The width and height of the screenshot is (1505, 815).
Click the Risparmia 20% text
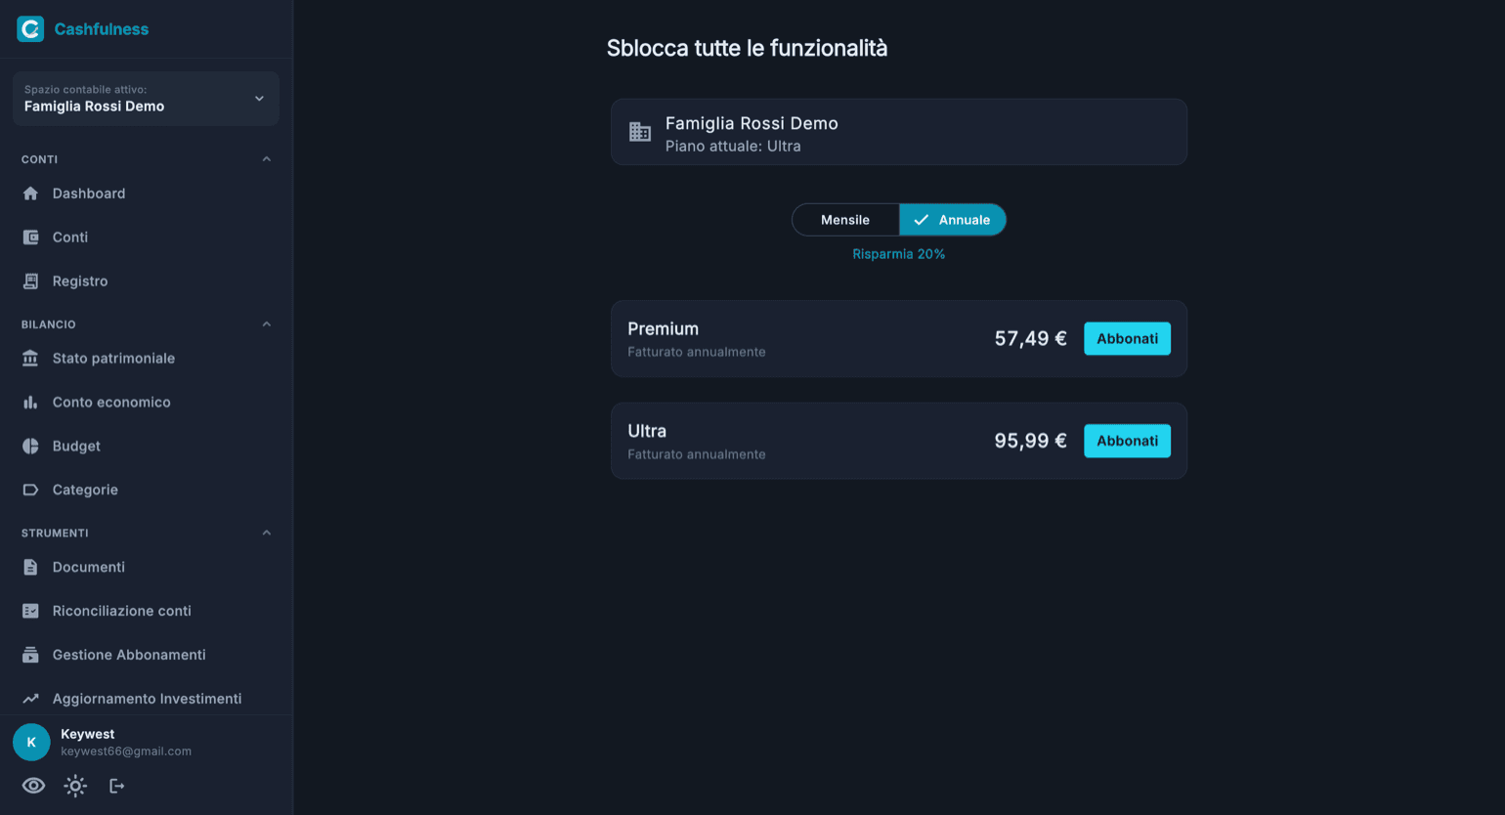click(898, 254)
